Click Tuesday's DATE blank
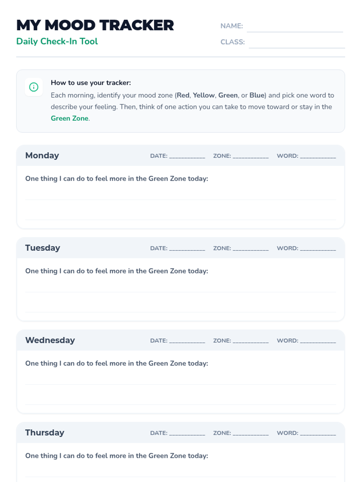Image resolution: width=361 pixels, height=482 pixels. pos(187,249)
